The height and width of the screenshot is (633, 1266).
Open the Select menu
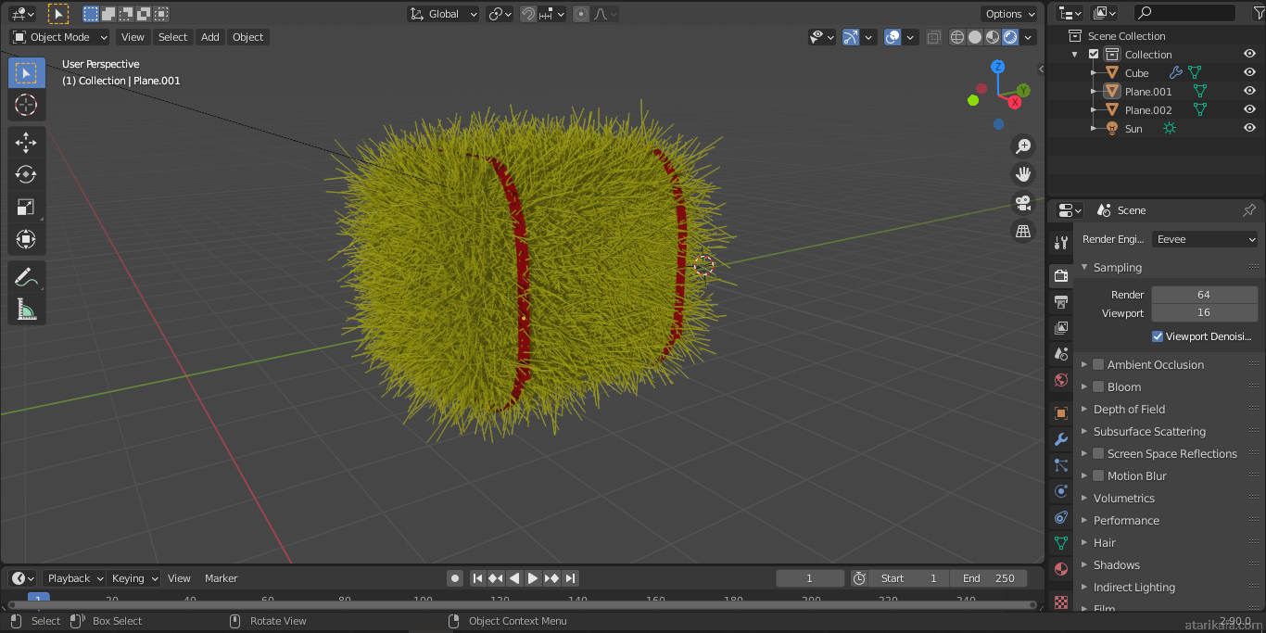point(172,37)
